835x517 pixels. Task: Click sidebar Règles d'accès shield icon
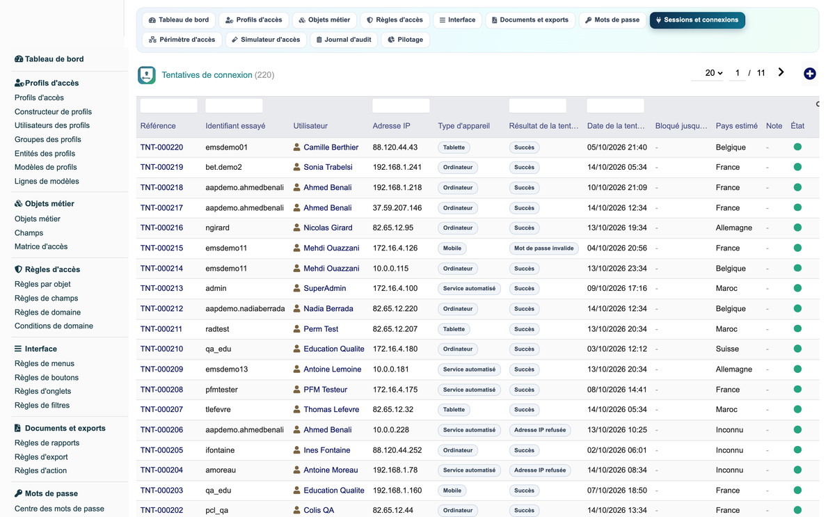click(x=19, y=269)
